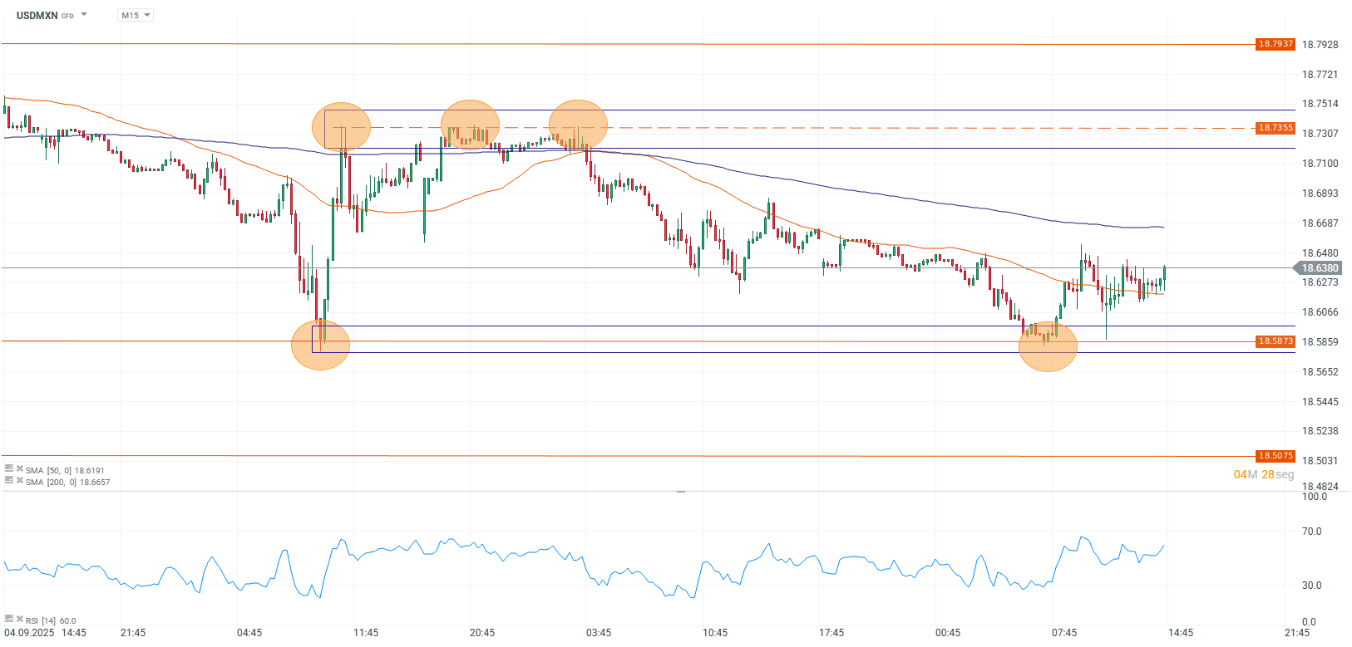The width and height of the screenshot is (1352, 647).
Task: Open settings icon for RSI 14 indicator
Action: 9,619
